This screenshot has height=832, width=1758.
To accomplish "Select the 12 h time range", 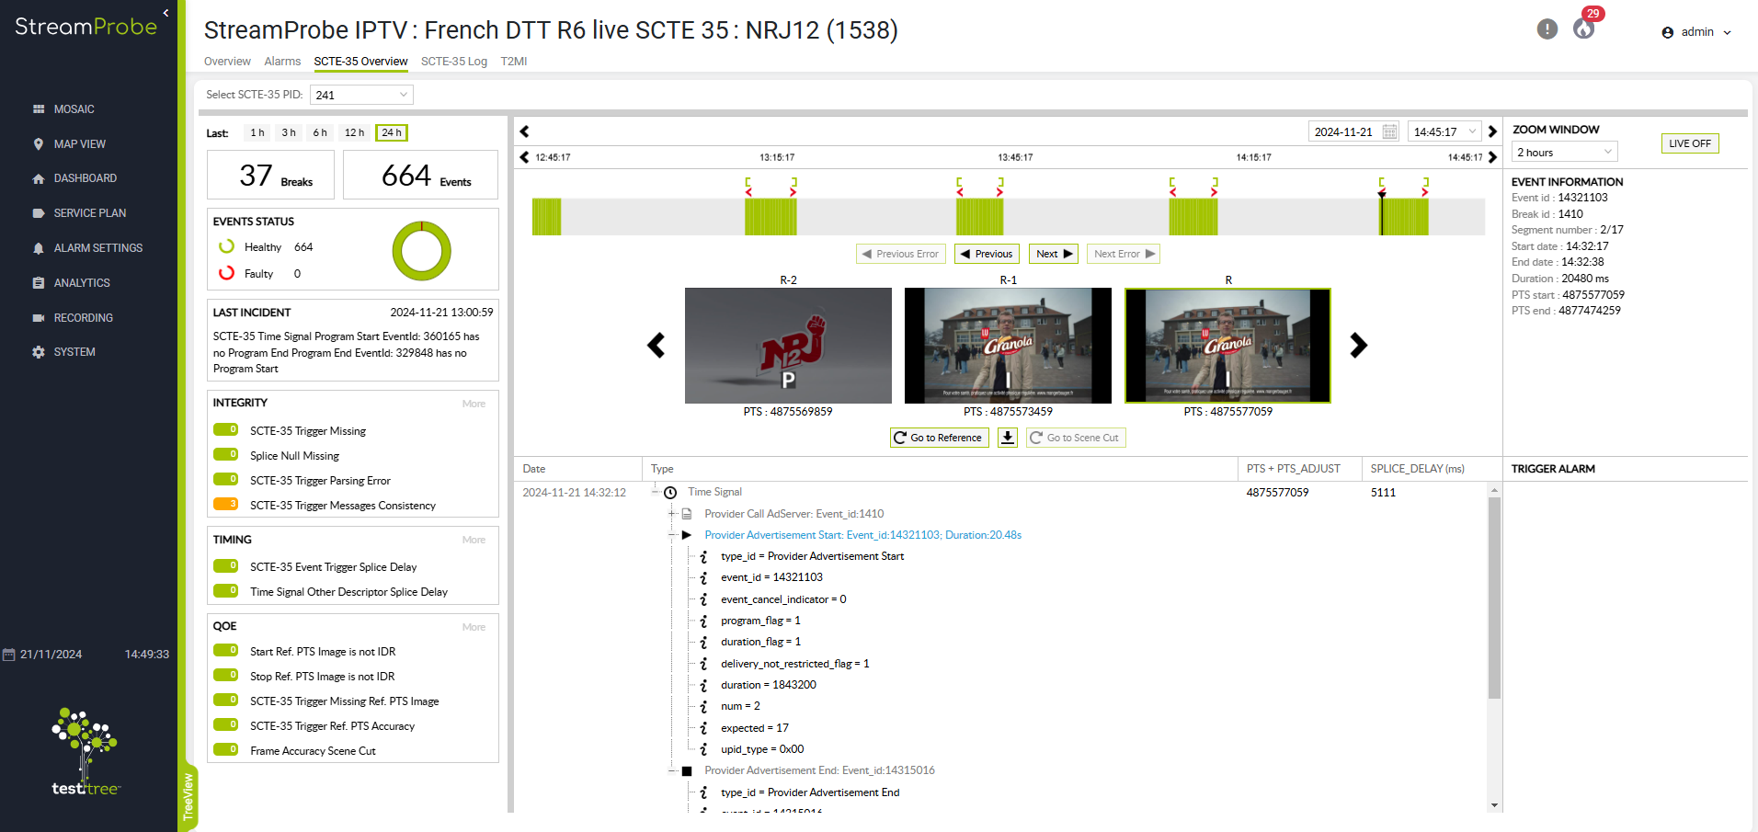I will click(x=354, y=132).
